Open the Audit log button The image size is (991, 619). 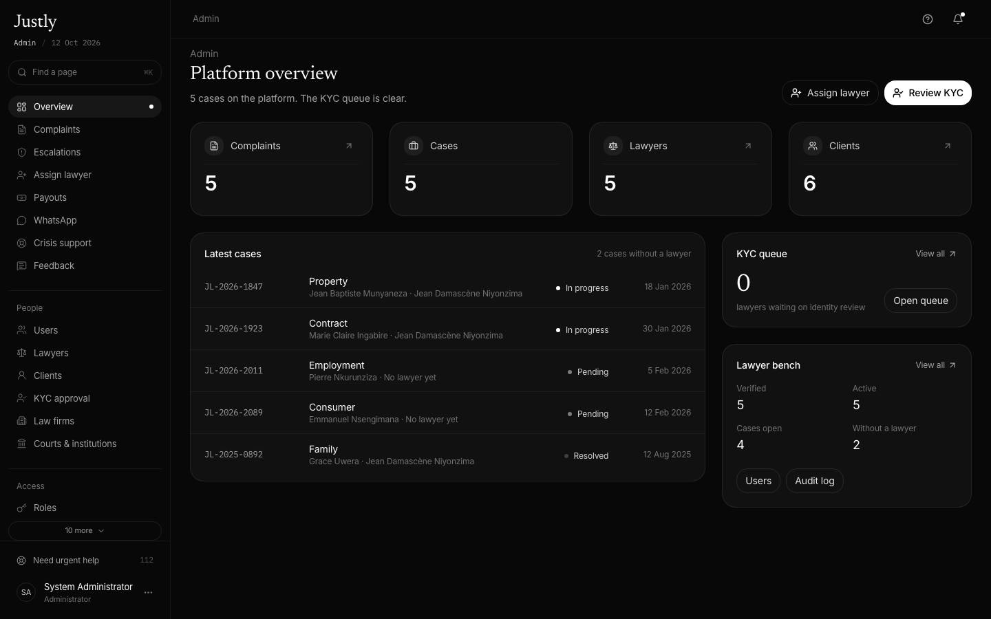pyautogui.click(x=815, y=481)
